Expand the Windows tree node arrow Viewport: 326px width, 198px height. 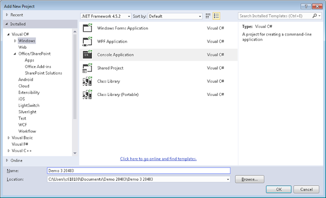pyautogui.click(x=15, y=41)
